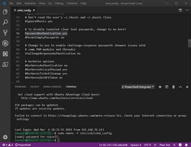Screen dimensions: 191x147
Task: Split the editor to the right
Action: point(180,10)
